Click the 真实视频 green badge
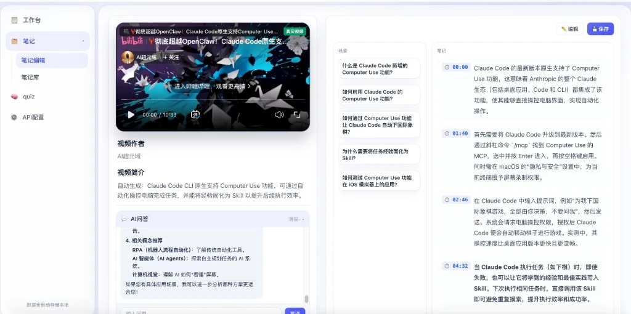This screenshot has height=314, width=631. [294, 31]
